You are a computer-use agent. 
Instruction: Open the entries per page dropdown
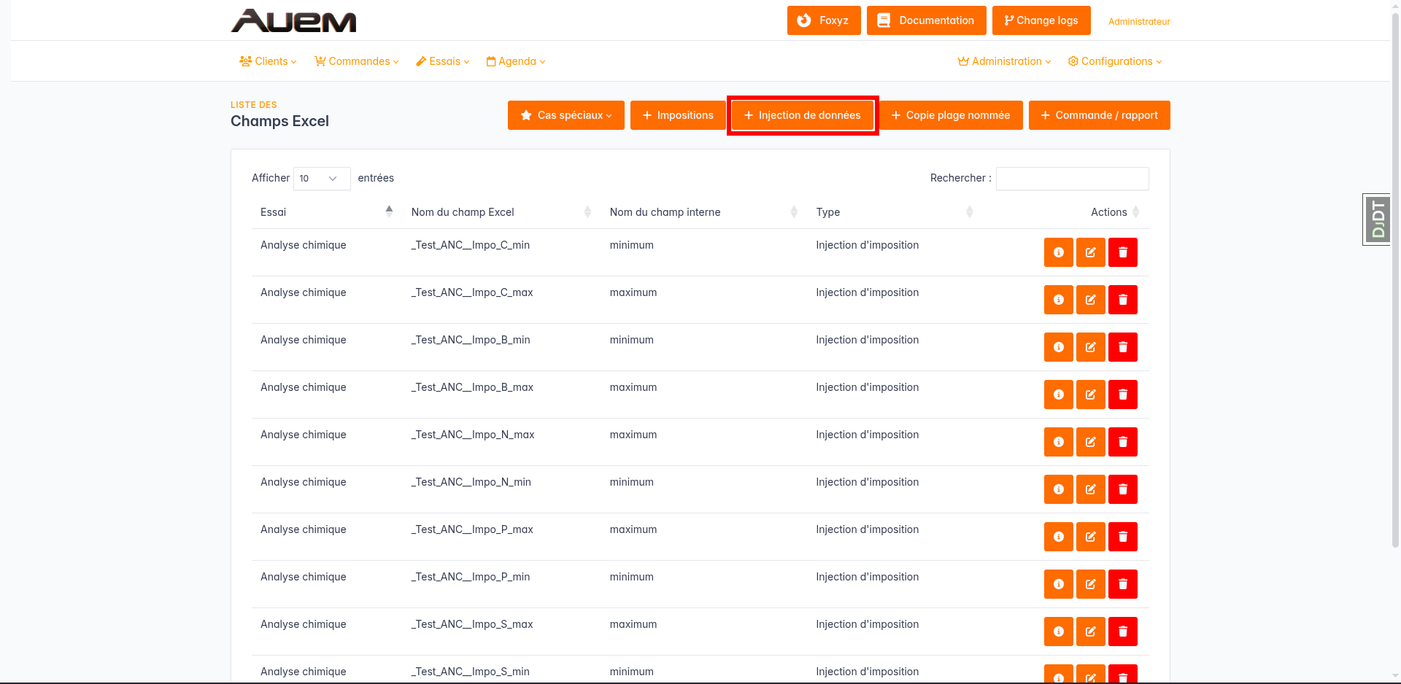point(321,179)
